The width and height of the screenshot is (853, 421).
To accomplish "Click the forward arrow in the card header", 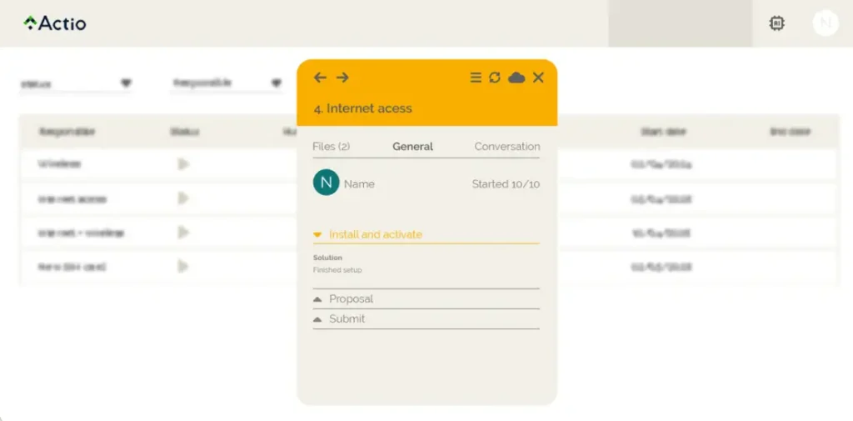I will (342, 78).
